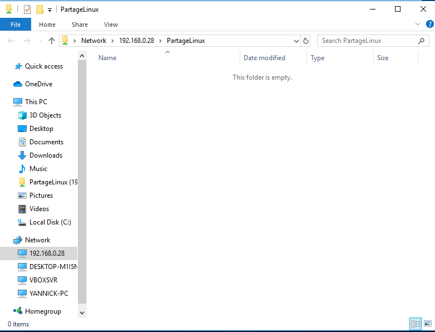Image resolution: width=435 pixels, height=332 pixels.
Task: Click the New Folder icon in title bar
Action: (x=39, y=9)
